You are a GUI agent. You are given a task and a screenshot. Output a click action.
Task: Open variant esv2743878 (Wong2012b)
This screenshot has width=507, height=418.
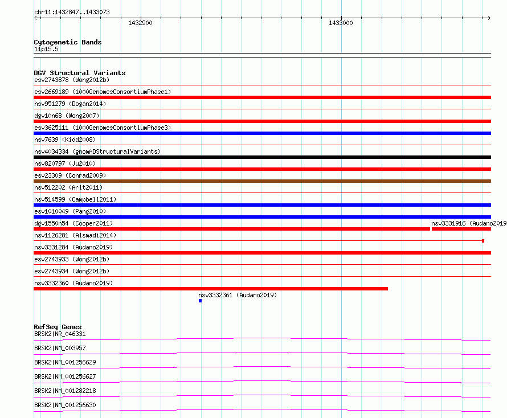pos(72,80)
